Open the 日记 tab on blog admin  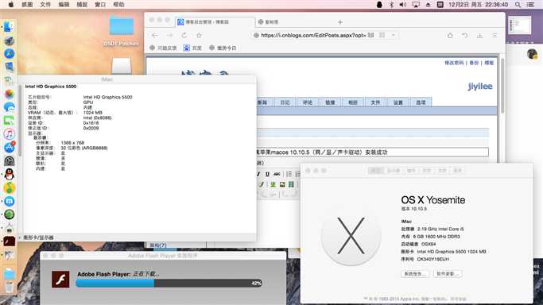285,102
